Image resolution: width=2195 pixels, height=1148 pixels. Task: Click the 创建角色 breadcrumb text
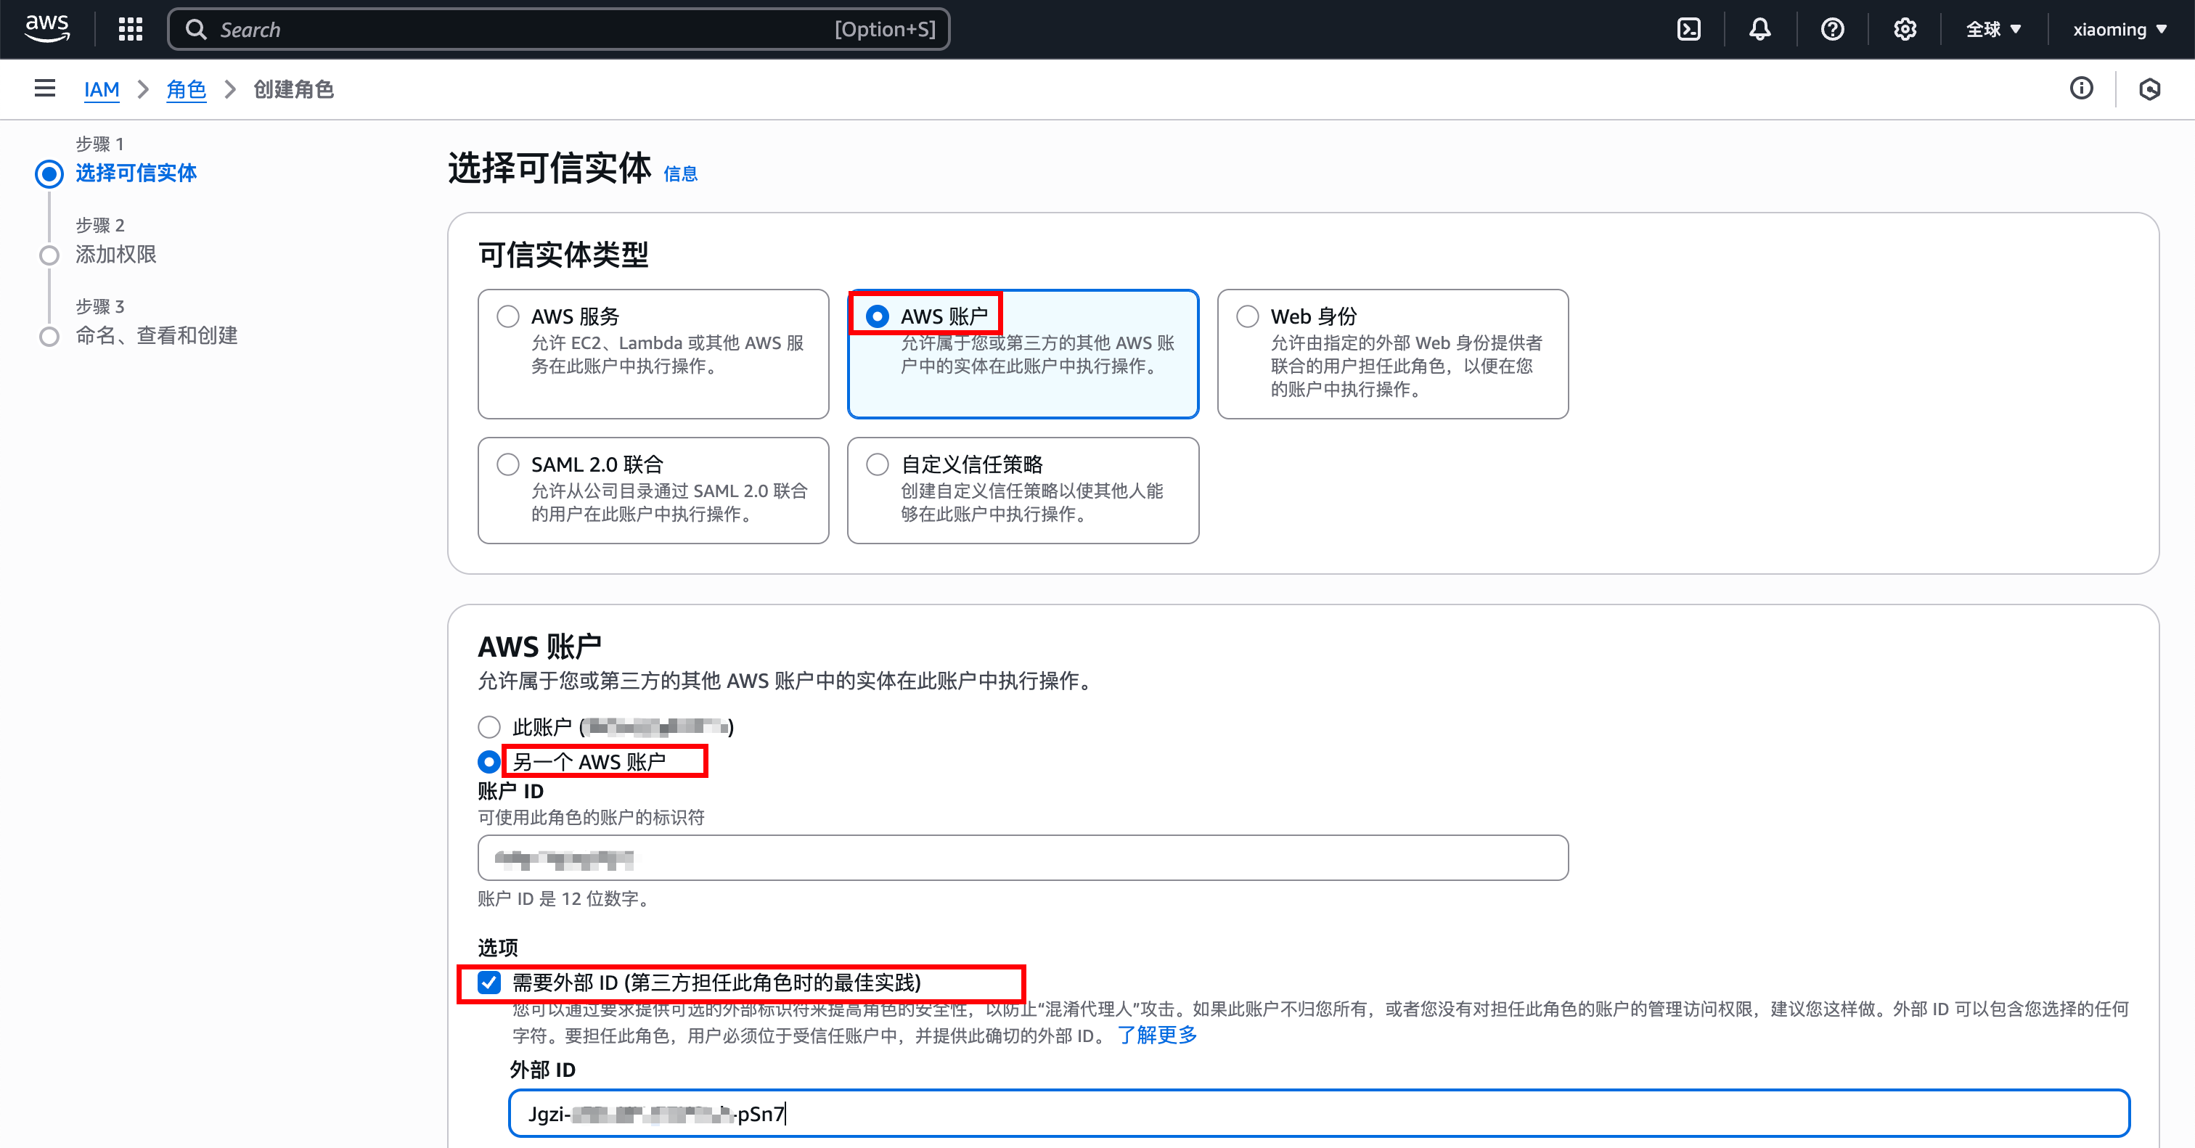[293, 89]
